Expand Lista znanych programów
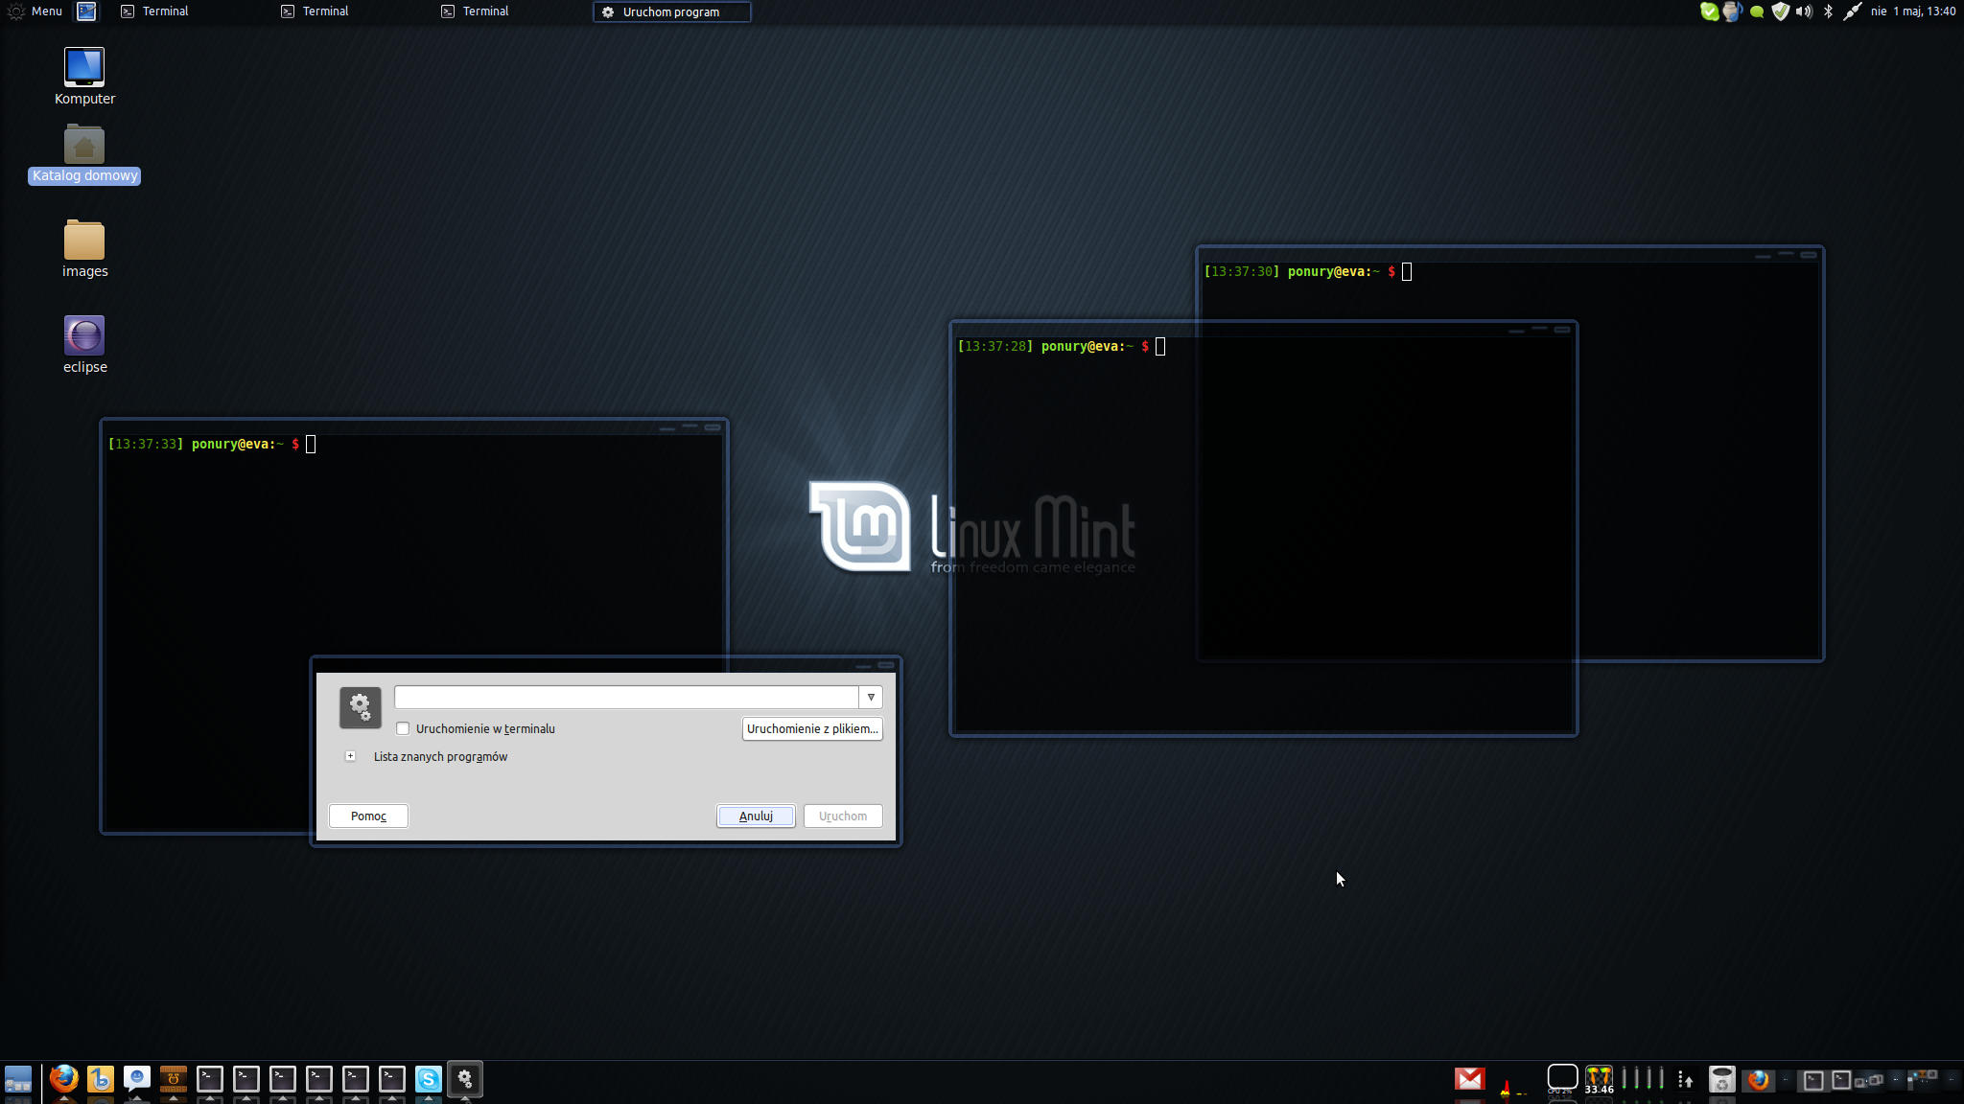 351,756
